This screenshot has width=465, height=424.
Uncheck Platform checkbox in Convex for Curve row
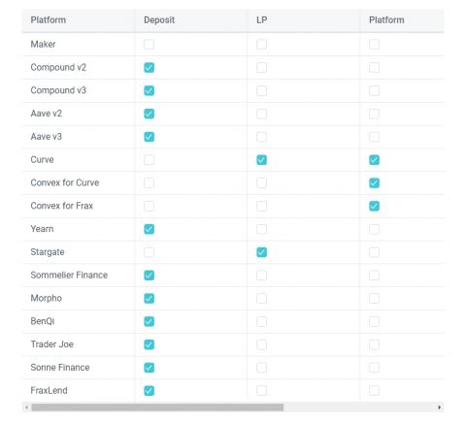[x=374, y=183]
